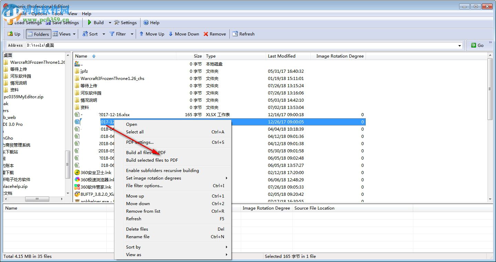Screen dimensions: 496x262
Task: Click the Help question mark icon
Action: (146, 23)
